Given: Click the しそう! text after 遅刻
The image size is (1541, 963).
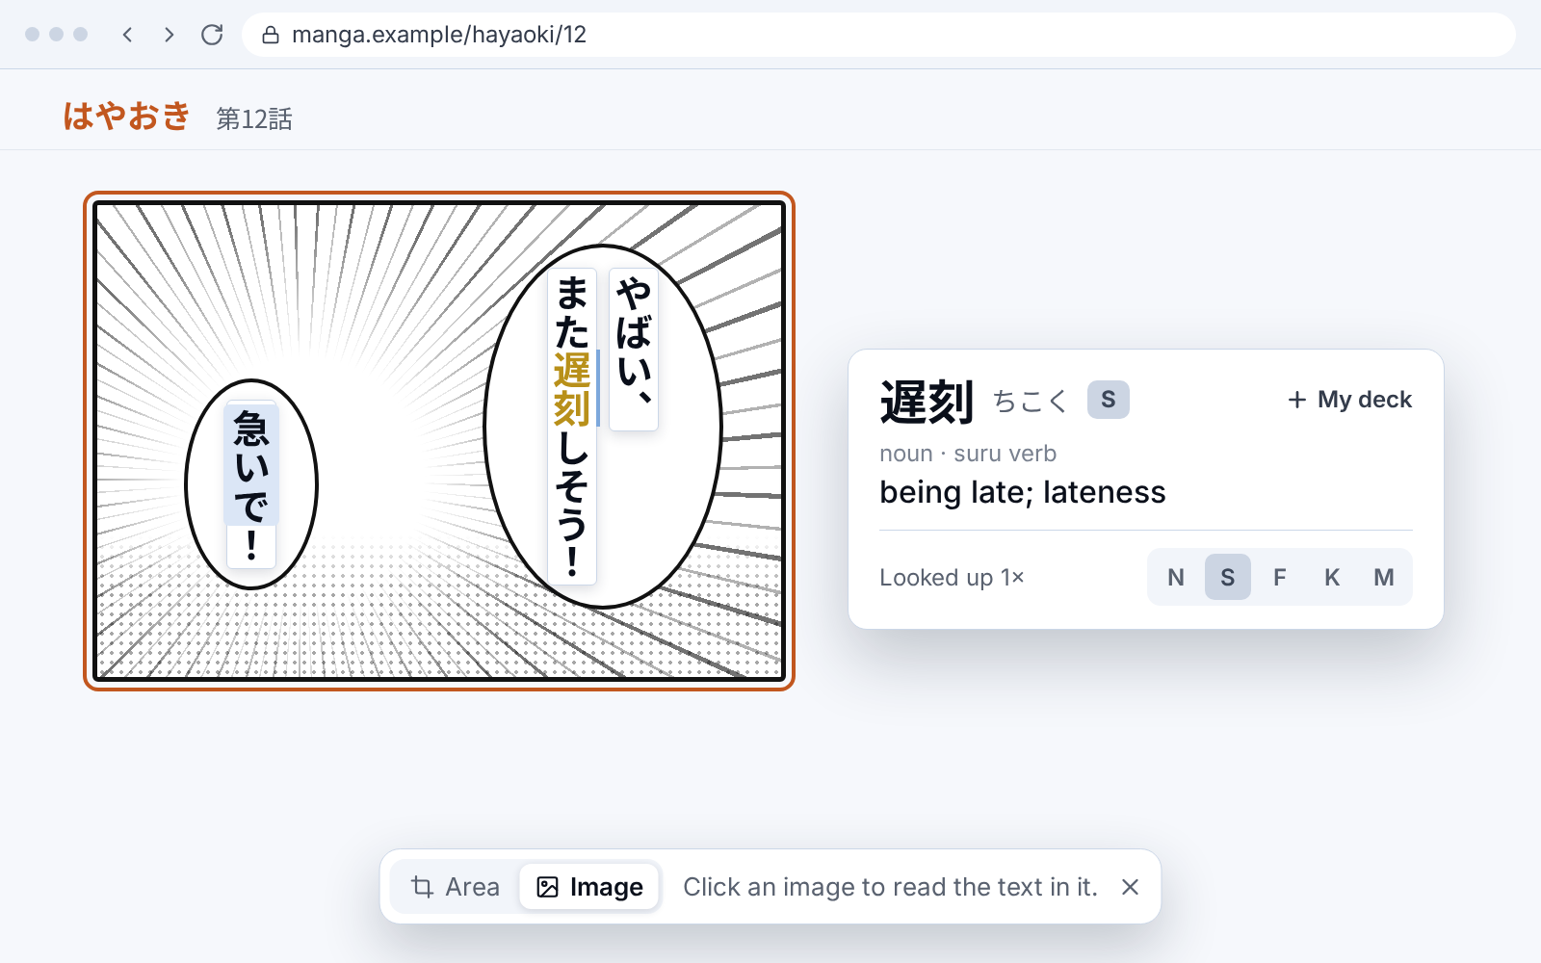Looking at the screenshot, I should (x=572, y=506).
